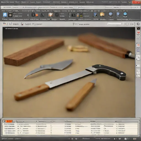Open the yellow folder icon in the ribbon
Screen dimensions: 141x141
[x=102, y=15]
